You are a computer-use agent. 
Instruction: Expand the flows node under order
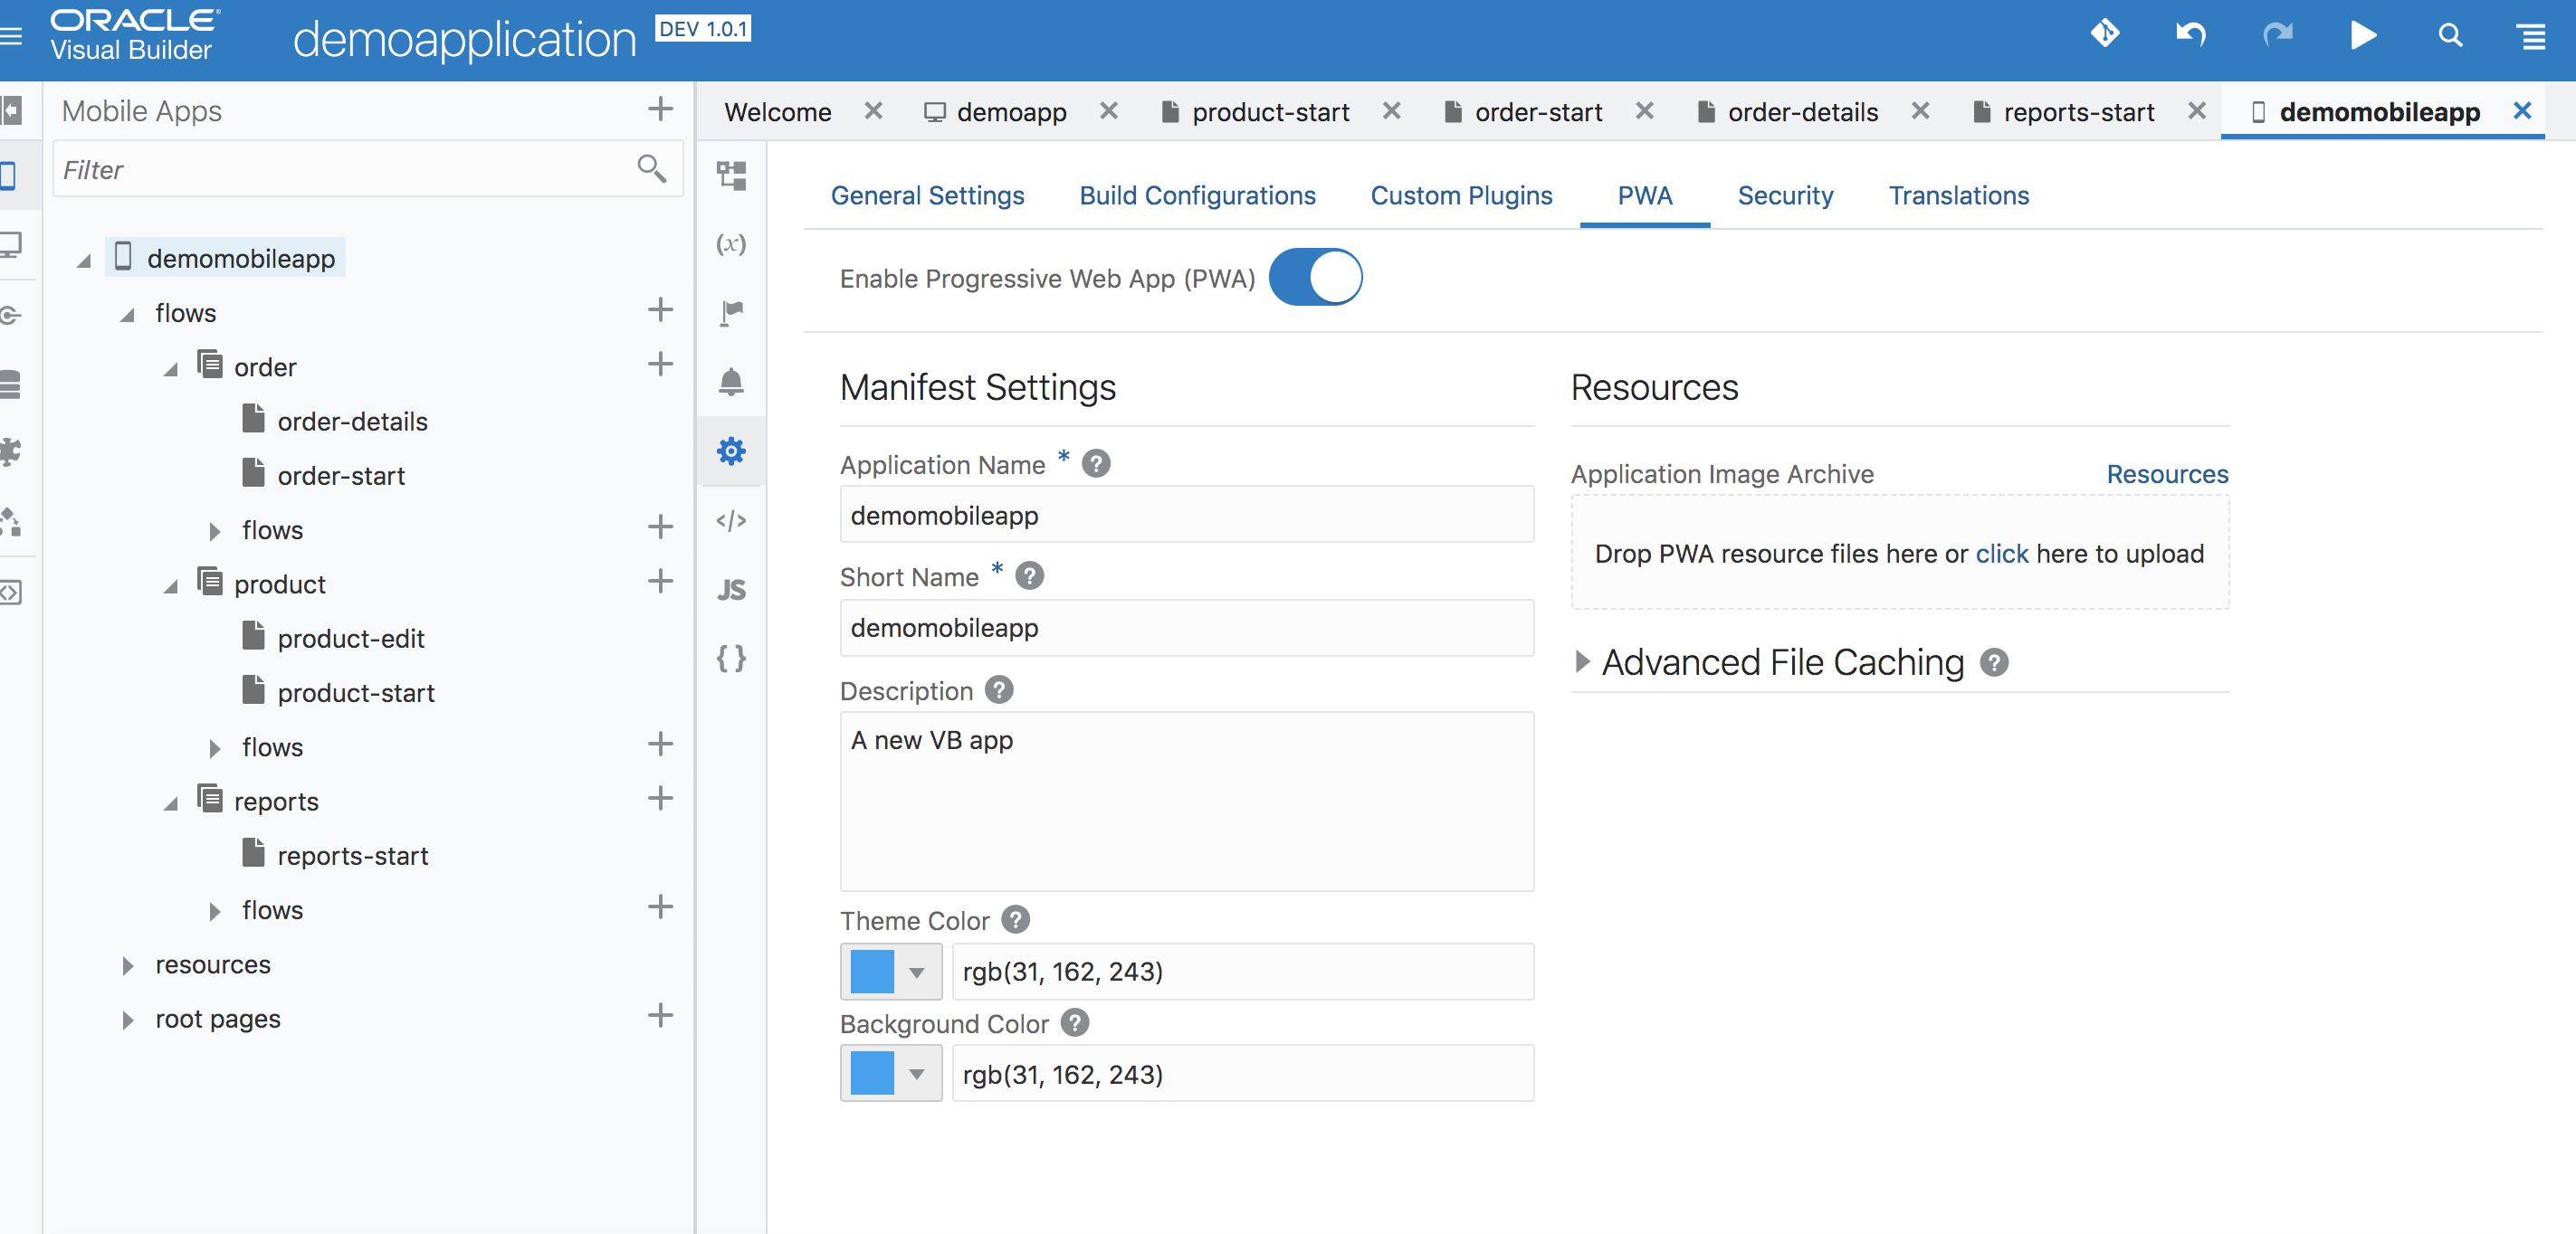click(214, 530)
